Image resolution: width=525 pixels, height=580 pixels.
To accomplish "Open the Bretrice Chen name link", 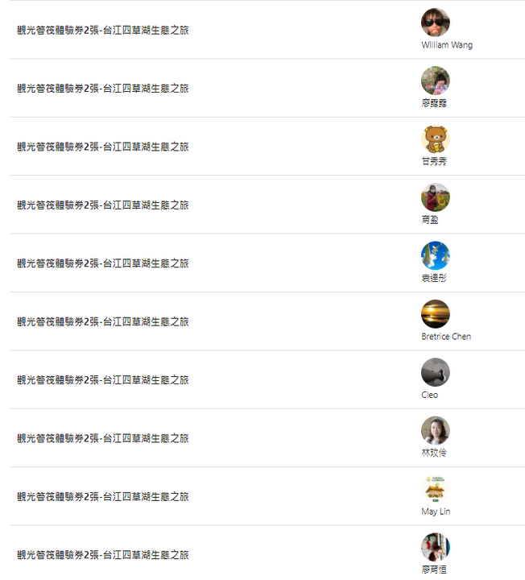I will [446, 337].
